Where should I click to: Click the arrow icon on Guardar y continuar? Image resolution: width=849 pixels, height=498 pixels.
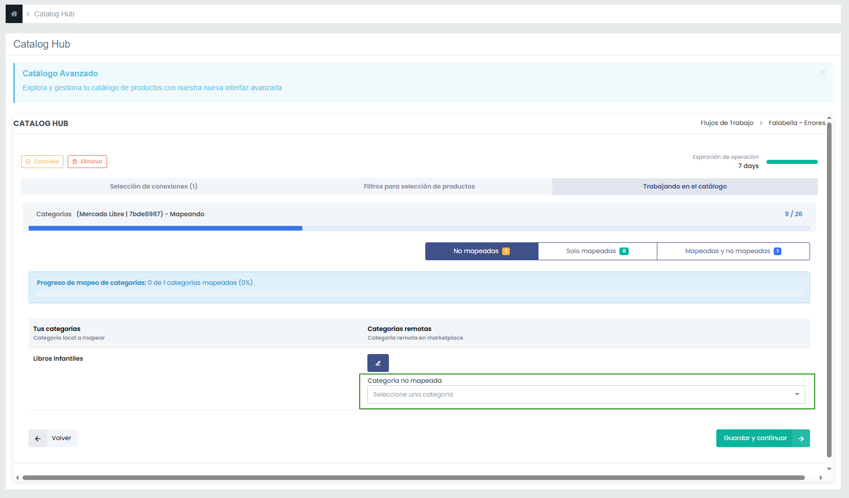pos(801,439)
